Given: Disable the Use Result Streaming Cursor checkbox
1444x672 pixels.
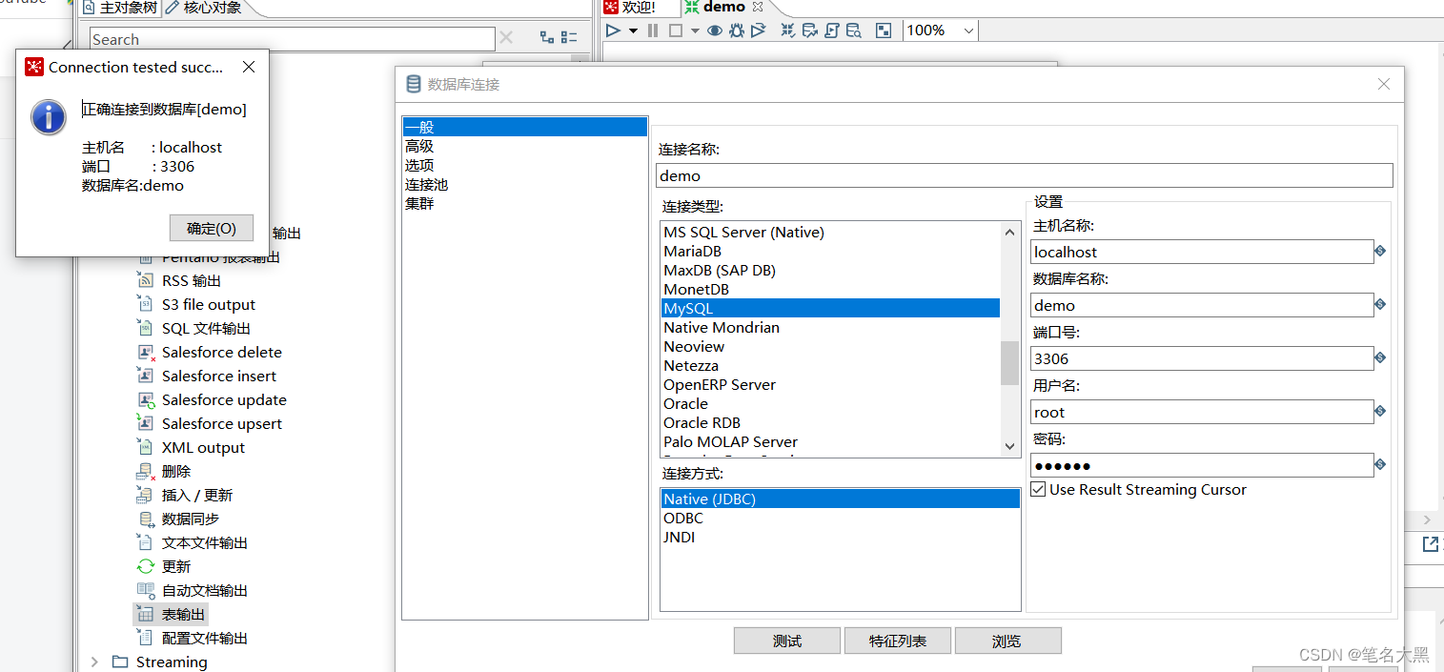Looking at the screenshot, I should point(1038,489).
